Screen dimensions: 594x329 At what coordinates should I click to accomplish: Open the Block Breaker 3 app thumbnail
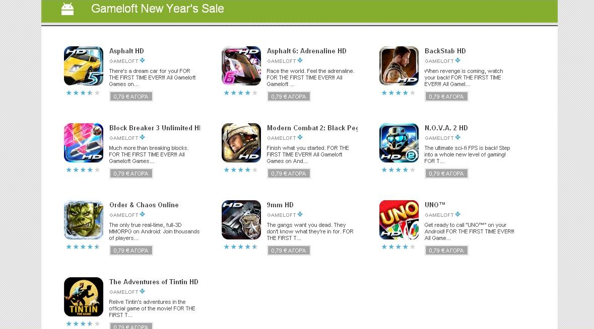[x=83, y=142]
